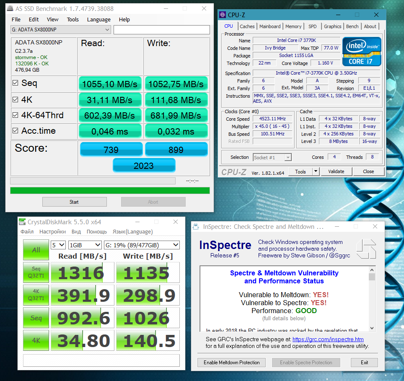Switch to the Mainboard tab in CPU-Z
The height and width of the screenshot is (381, 404).
pos(270,26)
